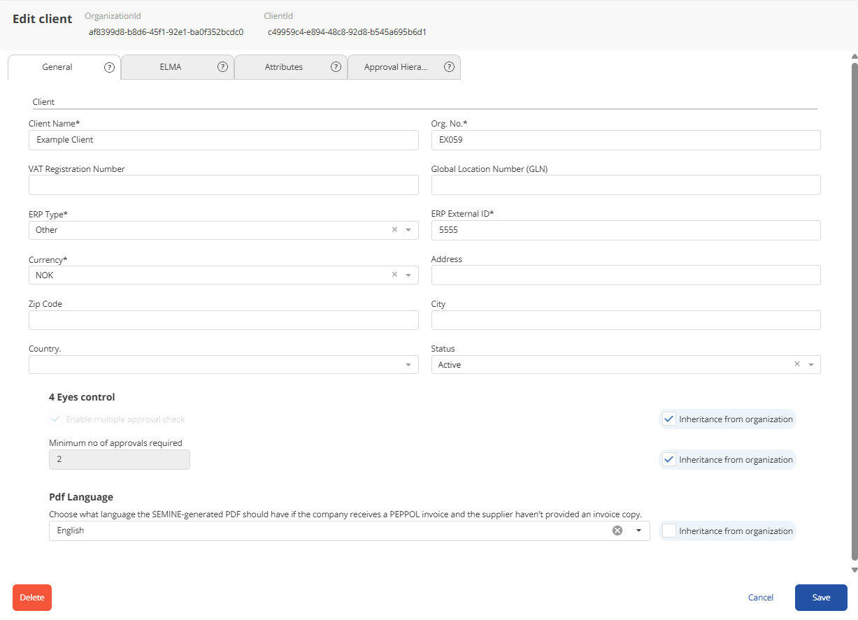Switch to the General tab

[x=64, y=67]
